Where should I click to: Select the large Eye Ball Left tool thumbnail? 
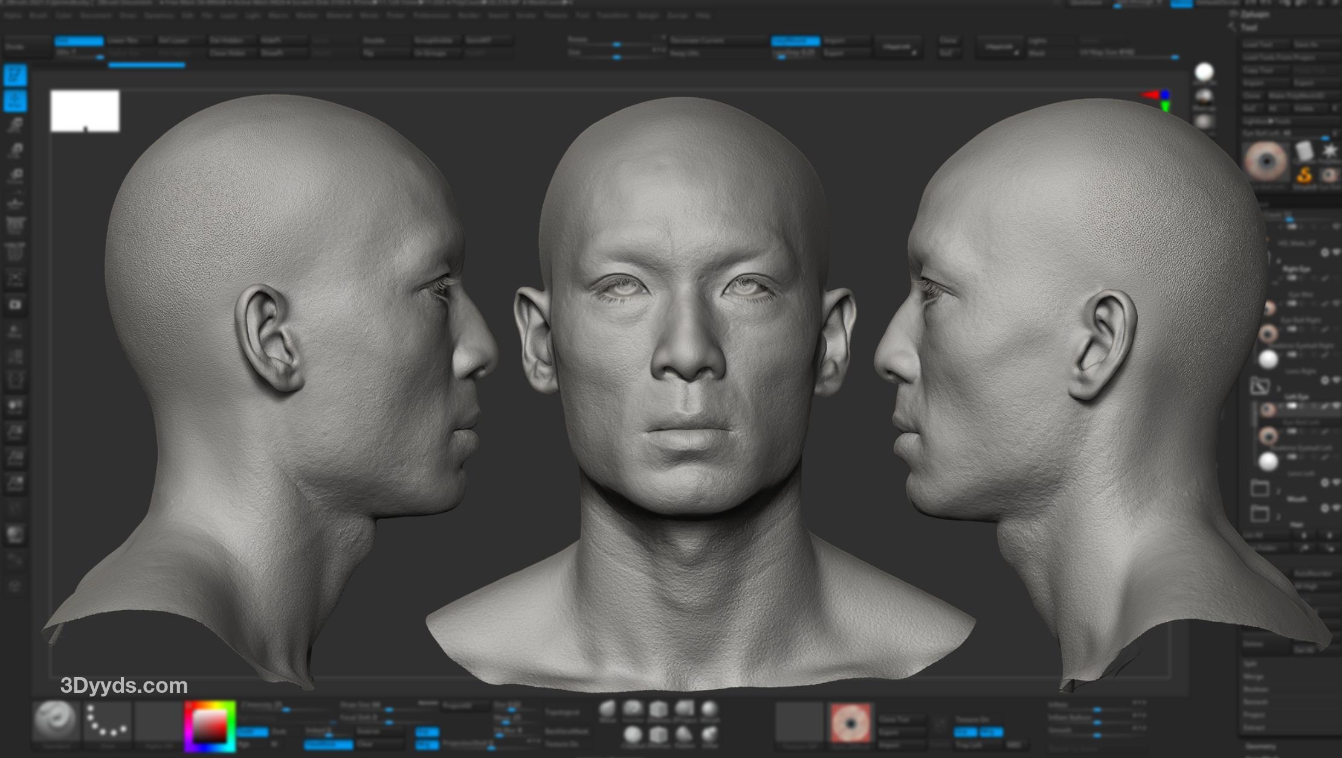(x=1266, y=162)
